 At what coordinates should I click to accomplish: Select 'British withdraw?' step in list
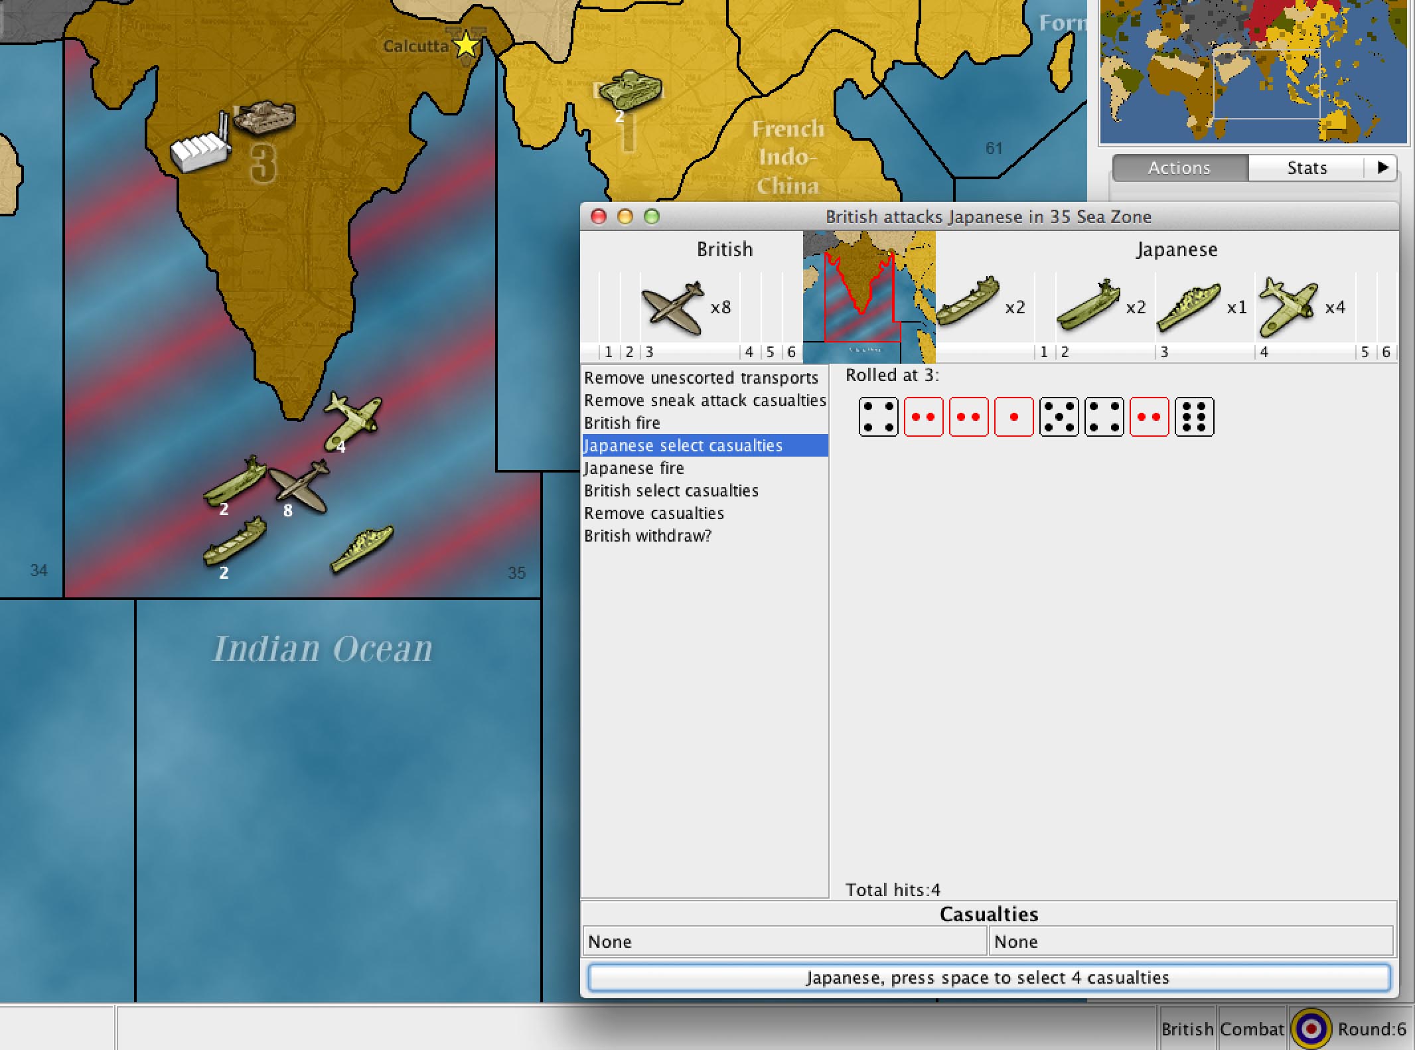point(647,536)
